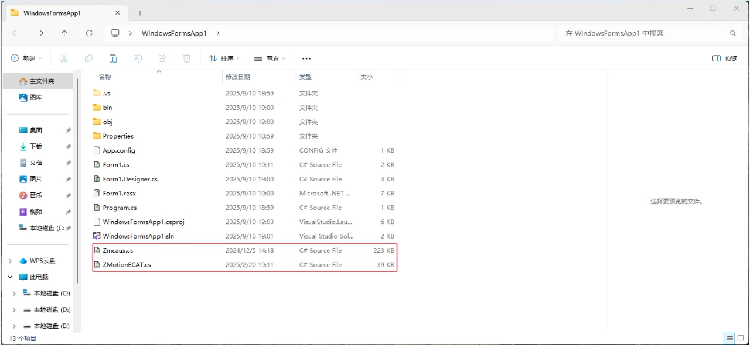Open the Zmcaux.cs source file
750x345 pixels.
(x=117, y=250)
